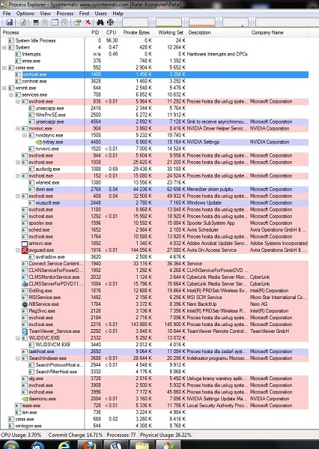This screenshot has height=449, width=319.
Task: Click the Physical Usage status bar entry
Action: [x=165, y=435]
